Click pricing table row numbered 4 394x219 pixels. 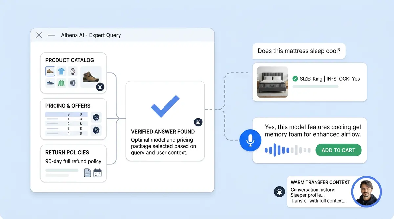[x=66, y=134]
